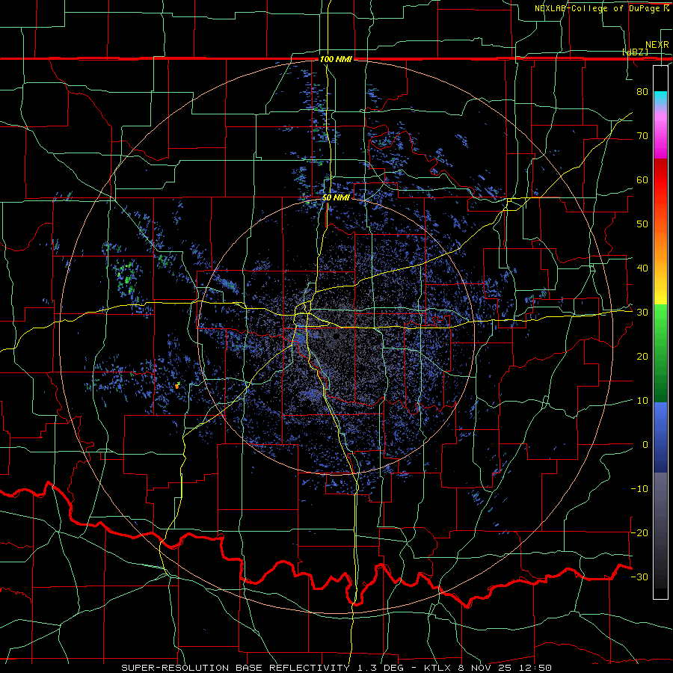Click the 0 value on the dBZ scale
673x673 pixels.
645,445
